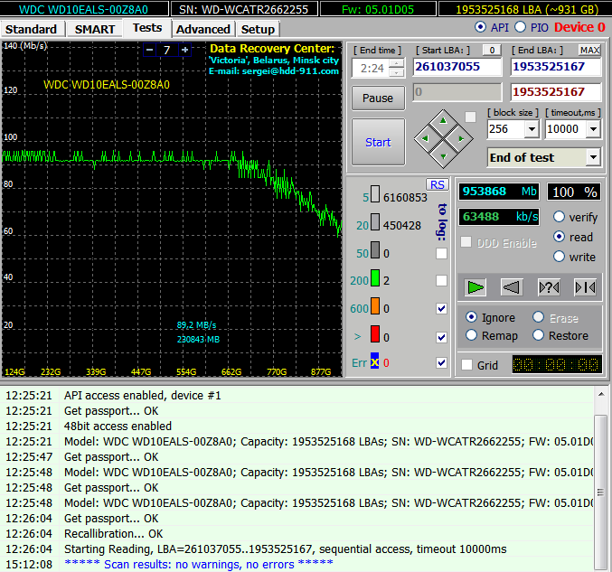The height and width of the screenshot is (572, 612).
Task: Switch to the Standard tab
Action: click(32, 29)
